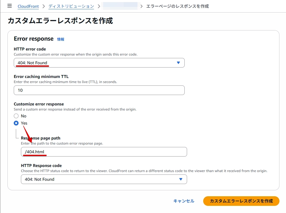Image resolution: width=286 pixels, height=213 pixels.
Task: Click the カスタムエラーレスポンスを作成 page title
Action: point(60,21)
